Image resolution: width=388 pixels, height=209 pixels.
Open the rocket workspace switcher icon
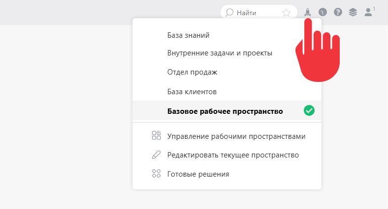click(x=308, y=12)
